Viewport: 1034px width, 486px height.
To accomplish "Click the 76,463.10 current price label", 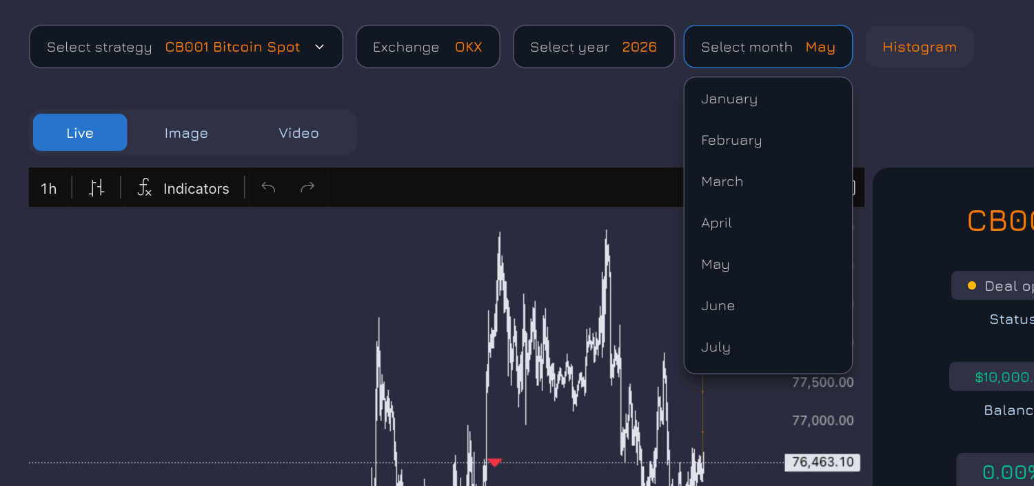I will pyautogui.click(x=823, y=462).
